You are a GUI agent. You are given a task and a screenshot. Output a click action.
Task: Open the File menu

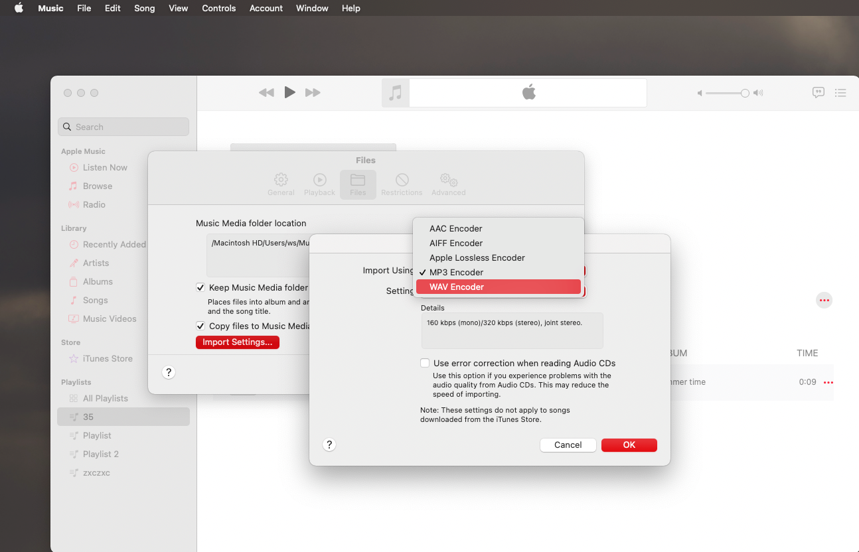(x=84, y=8)
